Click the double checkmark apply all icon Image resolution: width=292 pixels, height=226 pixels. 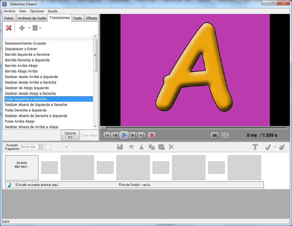coord(282,147)
